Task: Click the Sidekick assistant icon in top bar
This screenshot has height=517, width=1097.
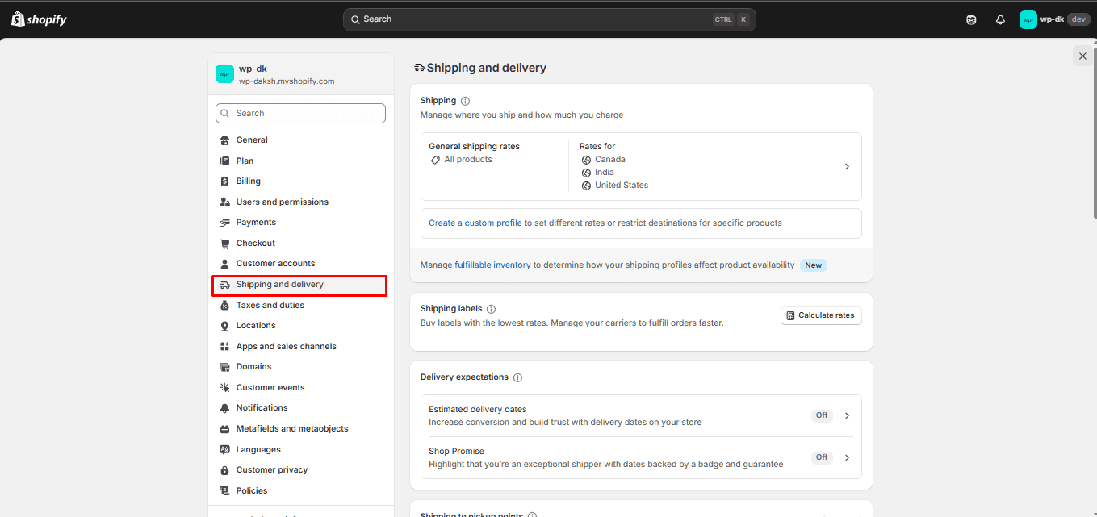Action: pyautogui.click(x=971, y=20)
